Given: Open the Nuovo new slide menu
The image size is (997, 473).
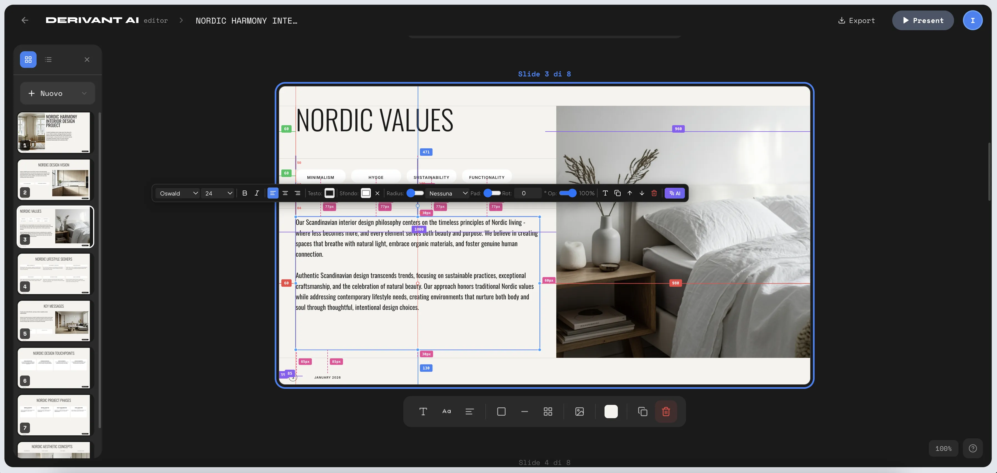Looking at the screenshot, I should click(57, 93).
